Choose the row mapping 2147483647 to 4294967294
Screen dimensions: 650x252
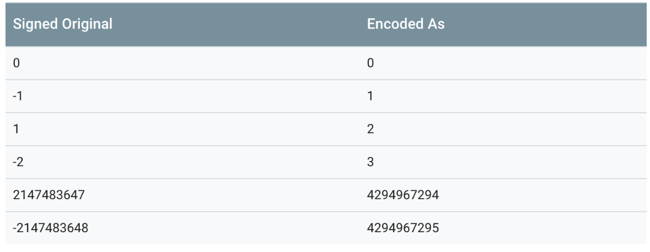tap(220, 195)
